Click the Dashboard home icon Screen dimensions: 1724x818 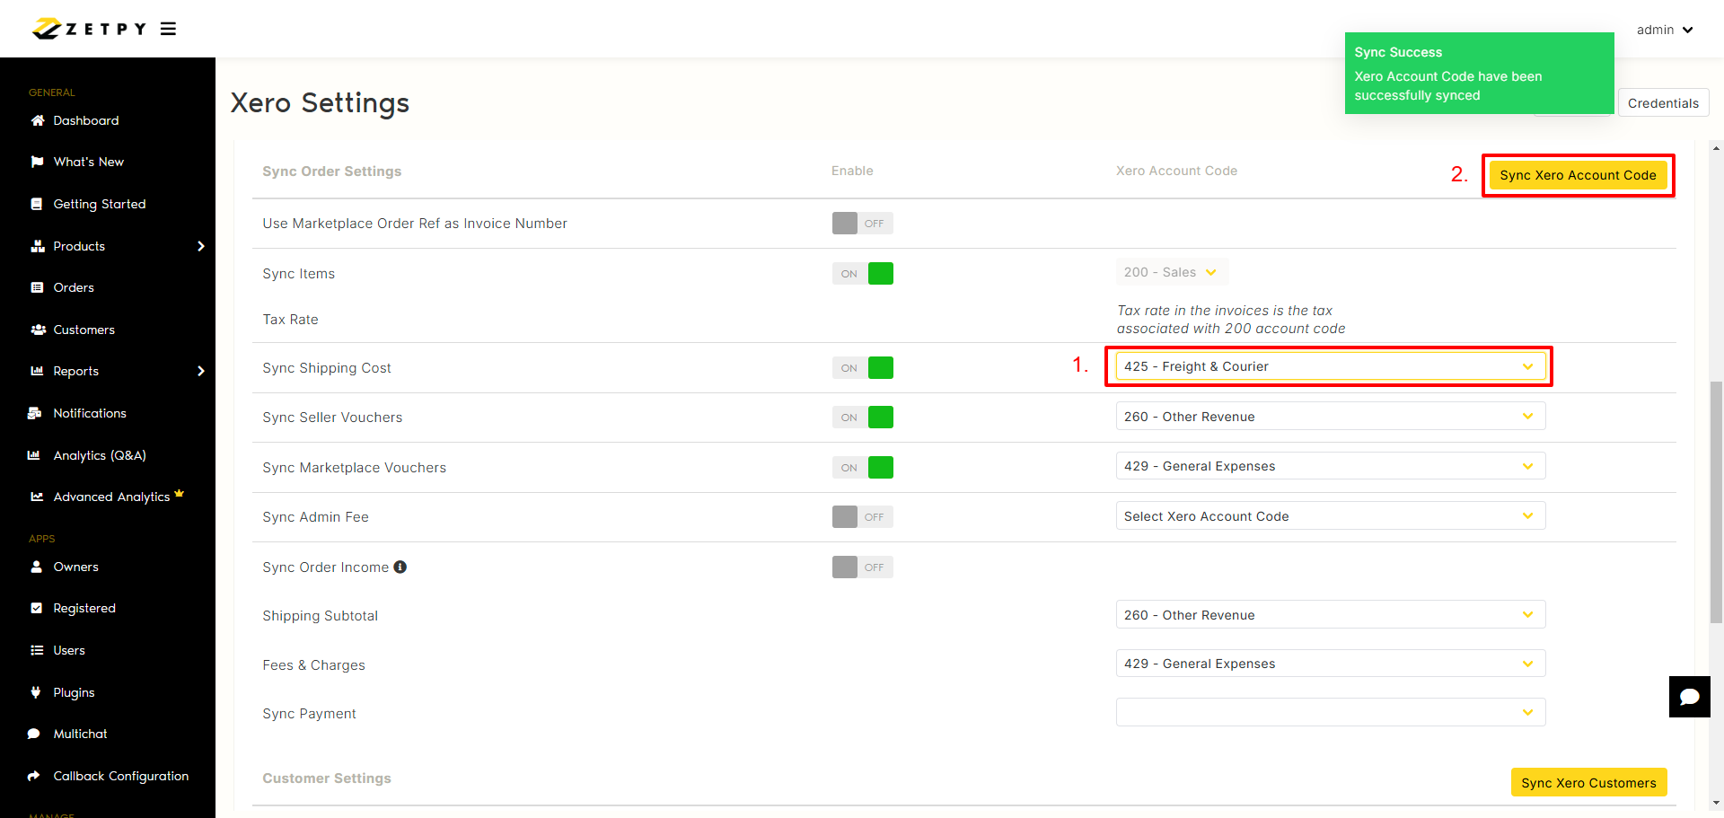pos(37,120)
